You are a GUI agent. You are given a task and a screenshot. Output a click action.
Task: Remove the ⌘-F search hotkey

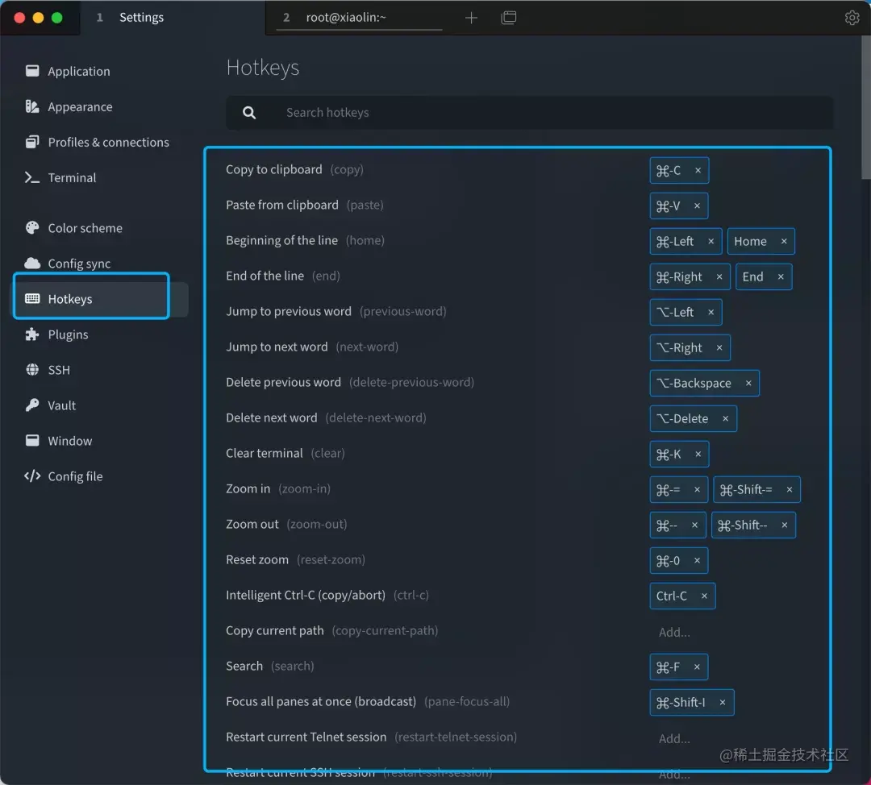click(697, 667)
